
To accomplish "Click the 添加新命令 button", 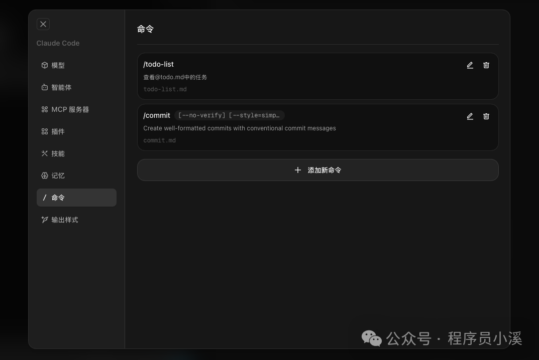I will click(x=317, y=170).
